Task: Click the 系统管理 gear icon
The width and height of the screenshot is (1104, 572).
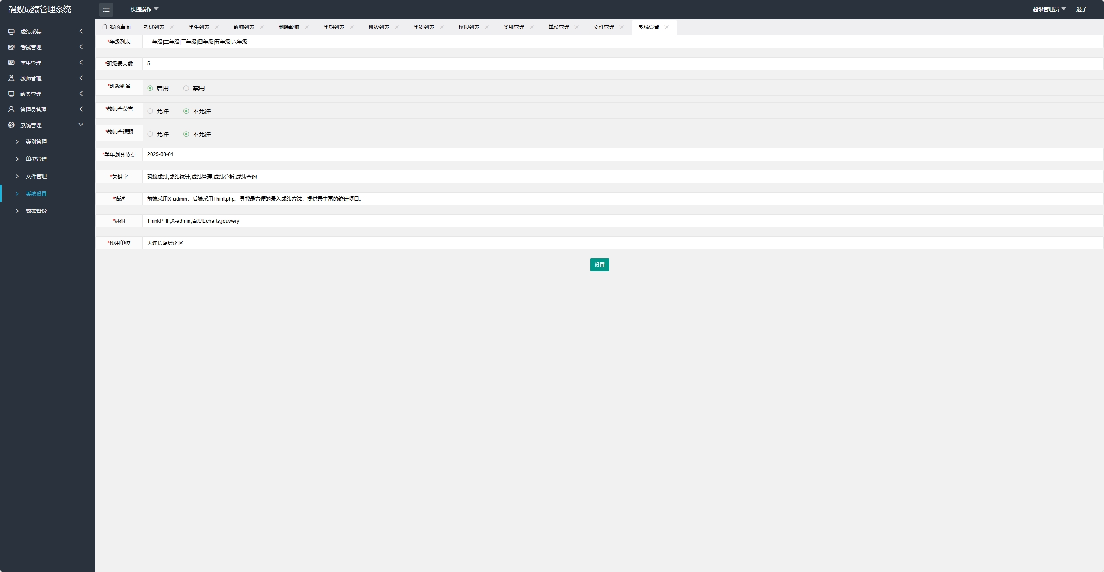Action: coord(11,125)
